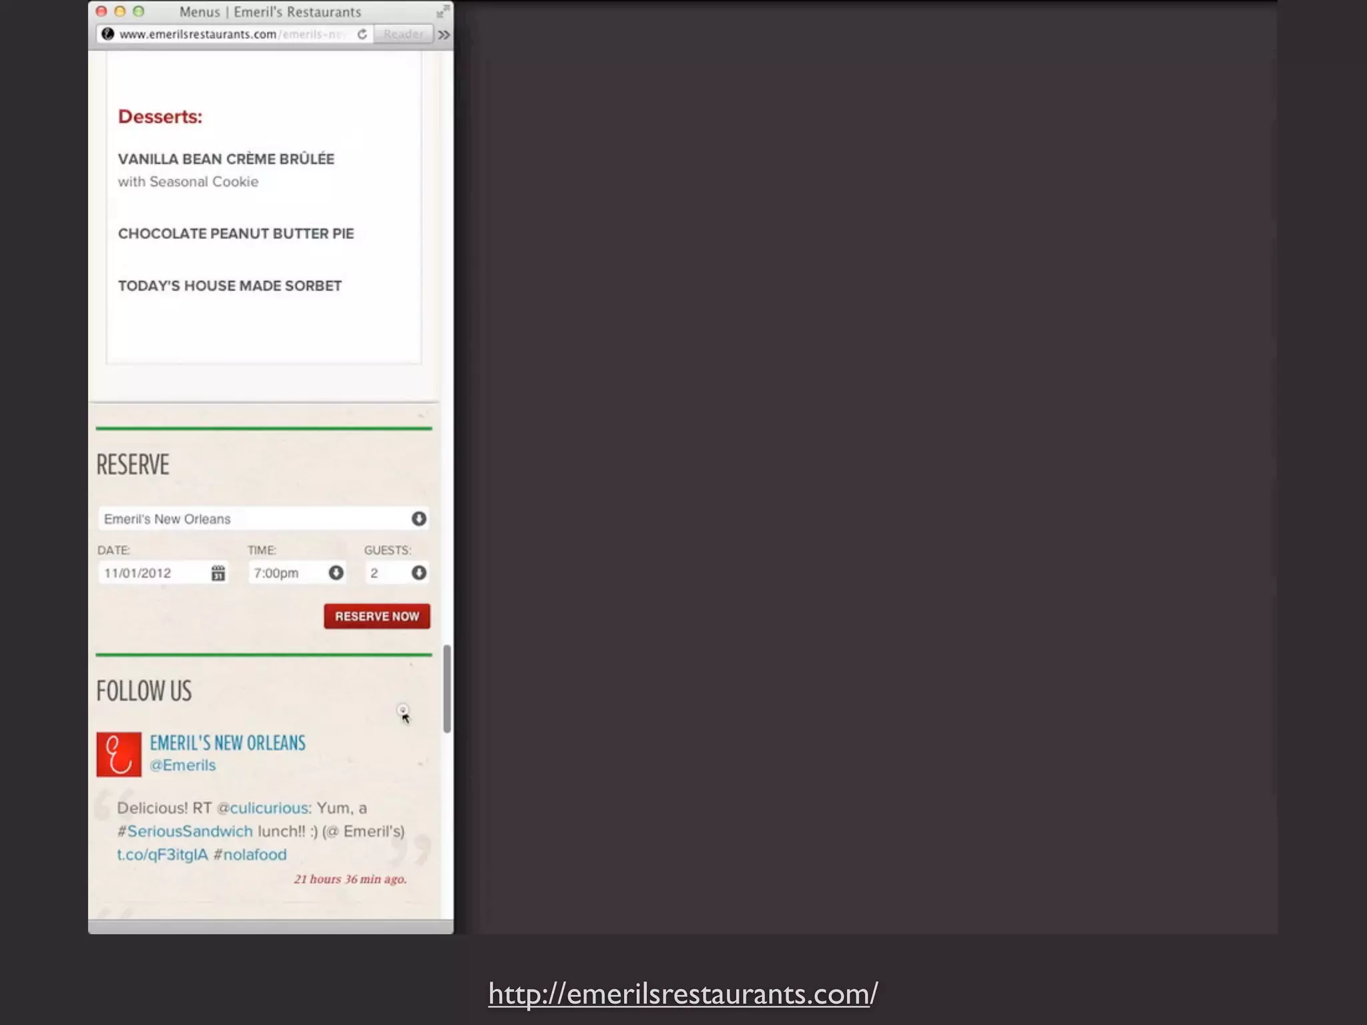This screenshot has width=1367, height=1025.
Task: Open the t.co/qF3itglA short link
Action: tap(162, 855)
